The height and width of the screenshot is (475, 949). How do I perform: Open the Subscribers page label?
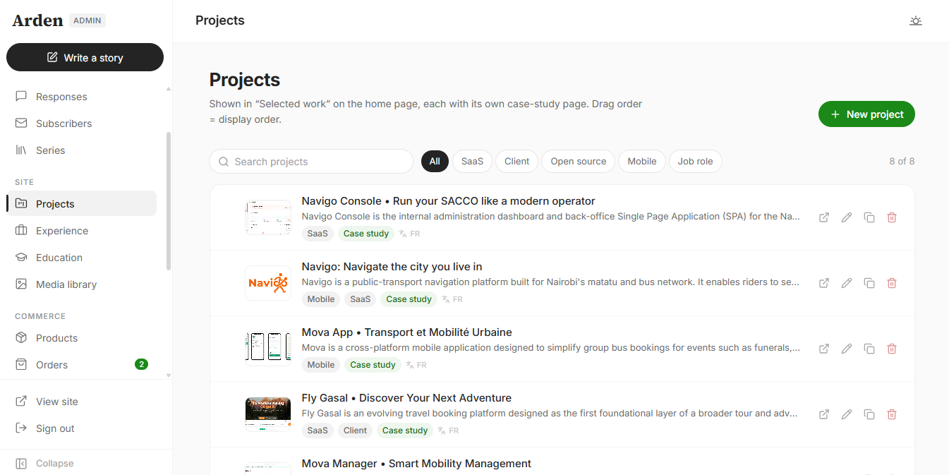click(64, 124)
